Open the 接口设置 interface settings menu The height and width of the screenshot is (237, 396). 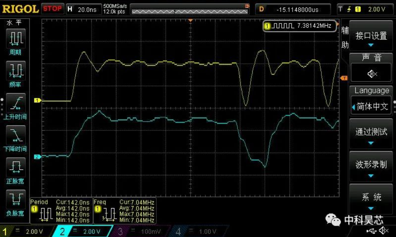point(371,36)
